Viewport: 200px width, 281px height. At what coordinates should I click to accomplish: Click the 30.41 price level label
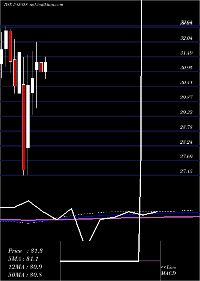click(186, 83)
